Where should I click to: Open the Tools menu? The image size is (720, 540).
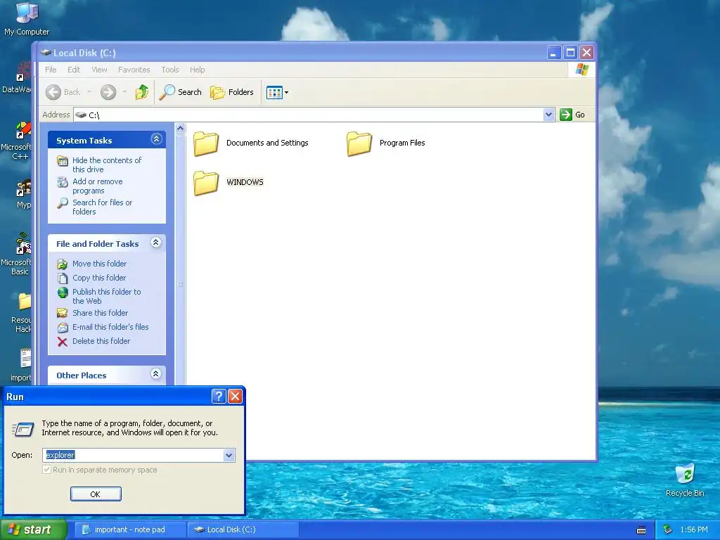(170, 70)
